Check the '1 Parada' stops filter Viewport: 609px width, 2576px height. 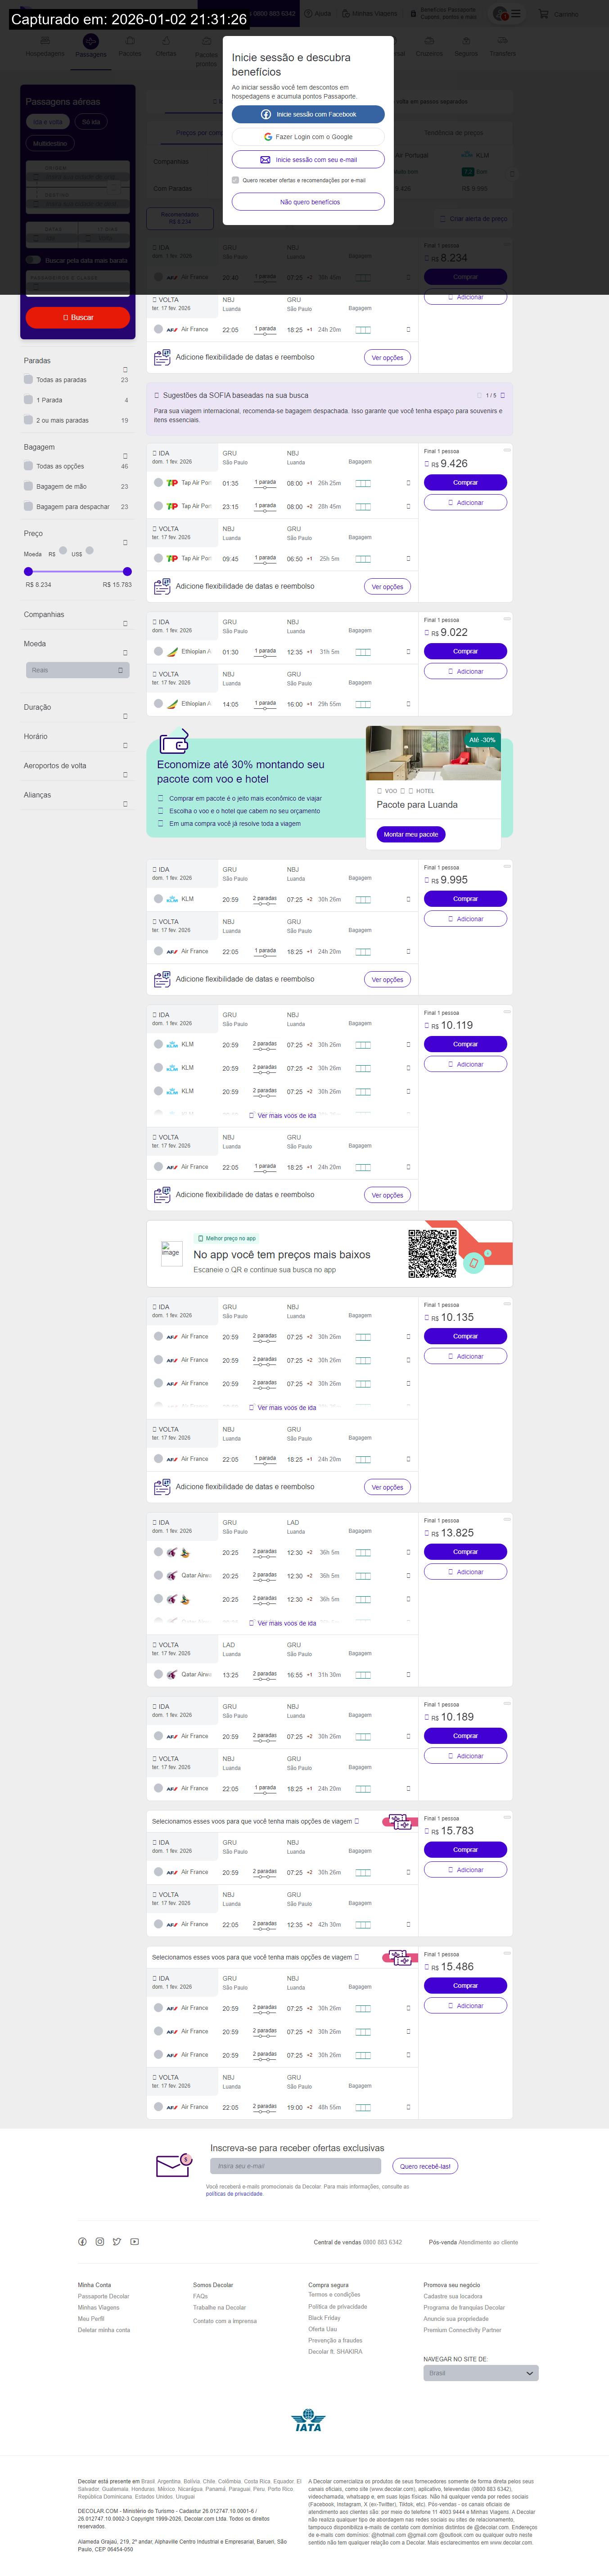click(28, 400)
